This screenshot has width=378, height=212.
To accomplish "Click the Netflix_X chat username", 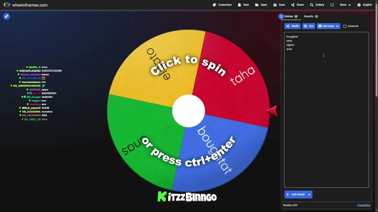I will [x=35, y=67].
